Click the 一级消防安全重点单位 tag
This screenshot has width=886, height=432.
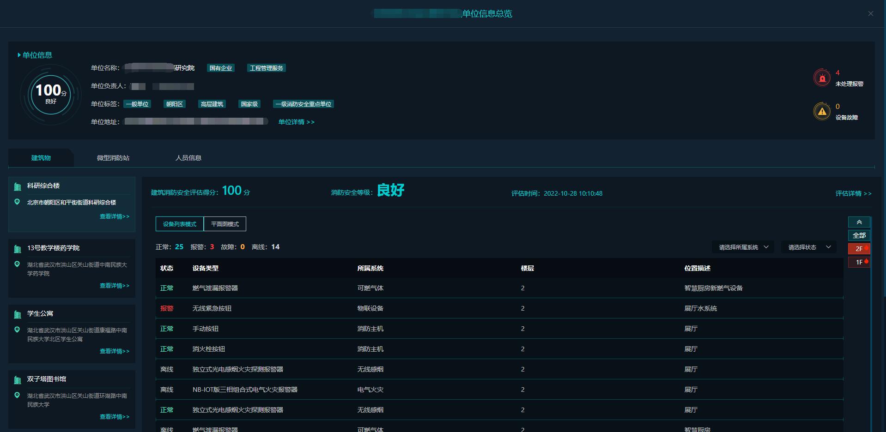pyautogui.click(x=303, y=104)
